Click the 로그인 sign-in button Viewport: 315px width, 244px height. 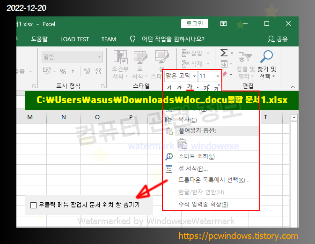tap(194, 23)
